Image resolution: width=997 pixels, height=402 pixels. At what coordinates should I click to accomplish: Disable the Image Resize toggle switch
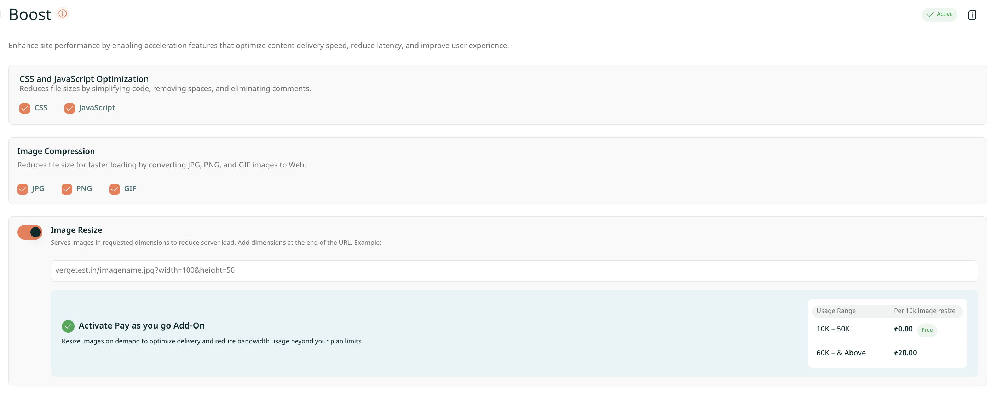[30, 232]
